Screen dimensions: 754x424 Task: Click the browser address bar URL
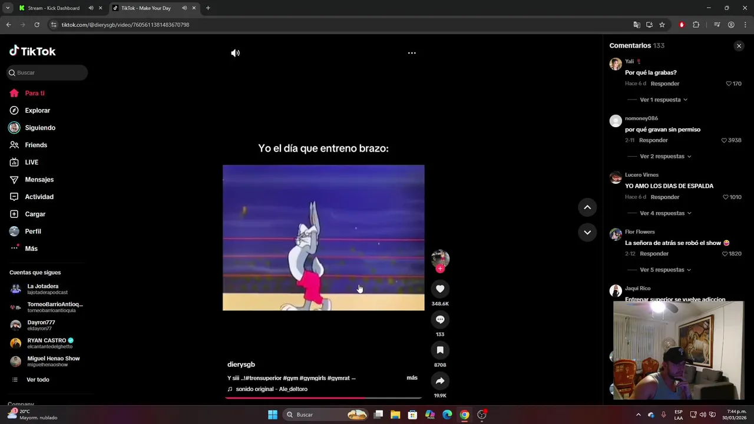[x=125, y=25]
